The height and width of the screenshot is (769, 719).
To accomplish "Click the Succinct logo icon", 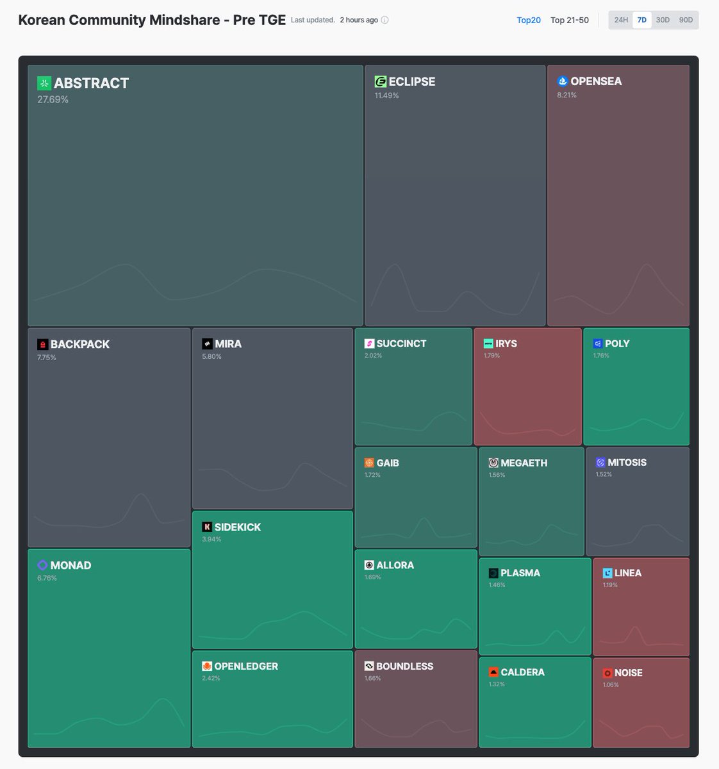I will [x=369, y=343].
